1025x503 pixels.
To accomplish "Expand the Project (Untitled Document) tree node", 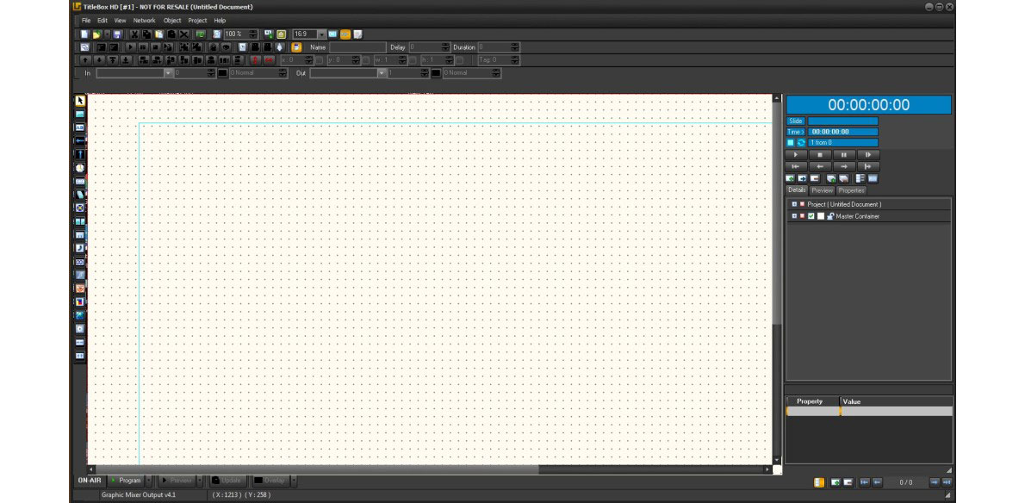I will point(794,204).
